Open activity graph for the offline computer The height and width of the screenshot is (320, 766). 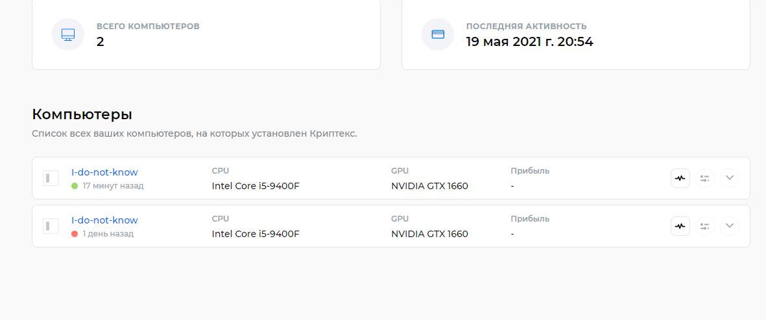click(x=680, y=226)
